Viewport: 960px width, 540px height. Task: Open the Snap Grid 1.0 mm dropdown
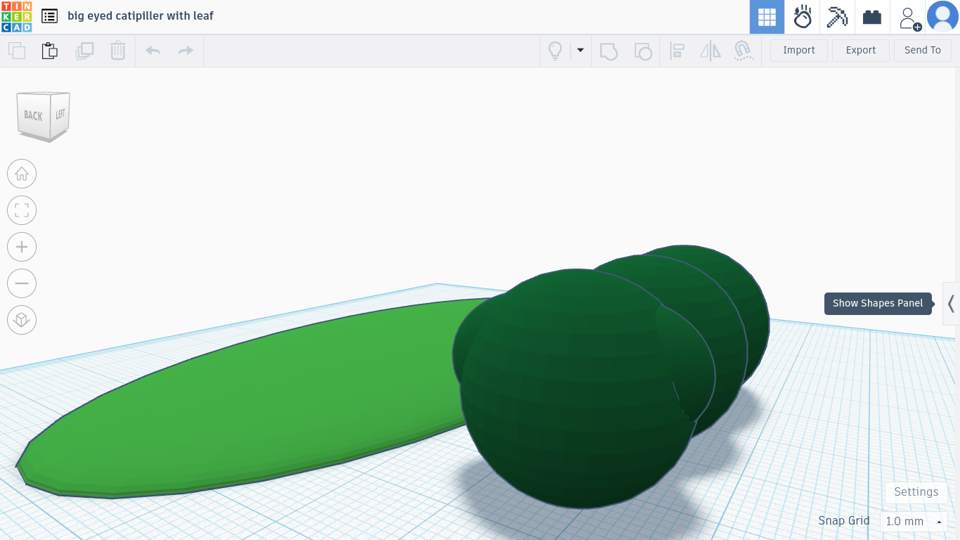[x=914, y=521]
